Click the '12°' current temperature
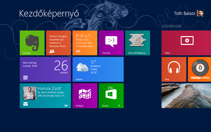The image size is (211, 132). point(93,62)
